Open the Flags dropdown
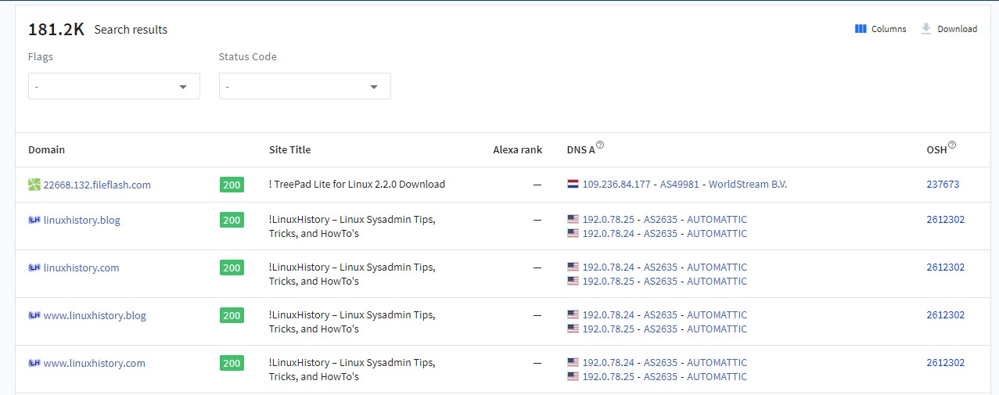The width and height of the screenshot is (999, 395). click(113, 86)
